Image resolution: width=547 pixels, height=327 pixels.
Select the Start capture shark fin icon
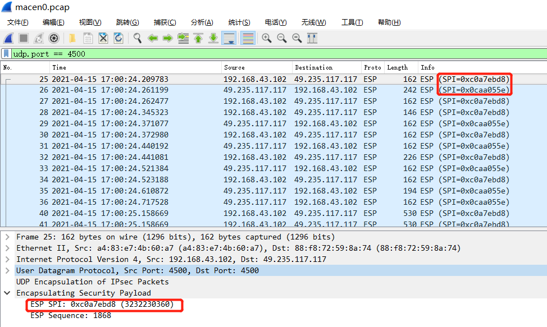9,38
